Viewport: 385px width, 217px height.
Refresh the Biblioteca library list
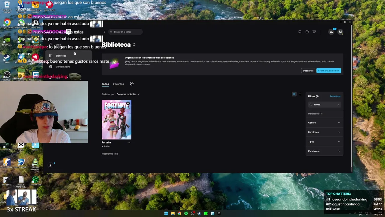pos(134,45)
